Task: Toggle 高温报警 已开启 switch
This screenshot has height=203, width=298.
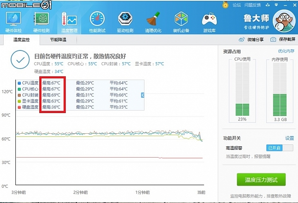Action: tap(280, 148)
